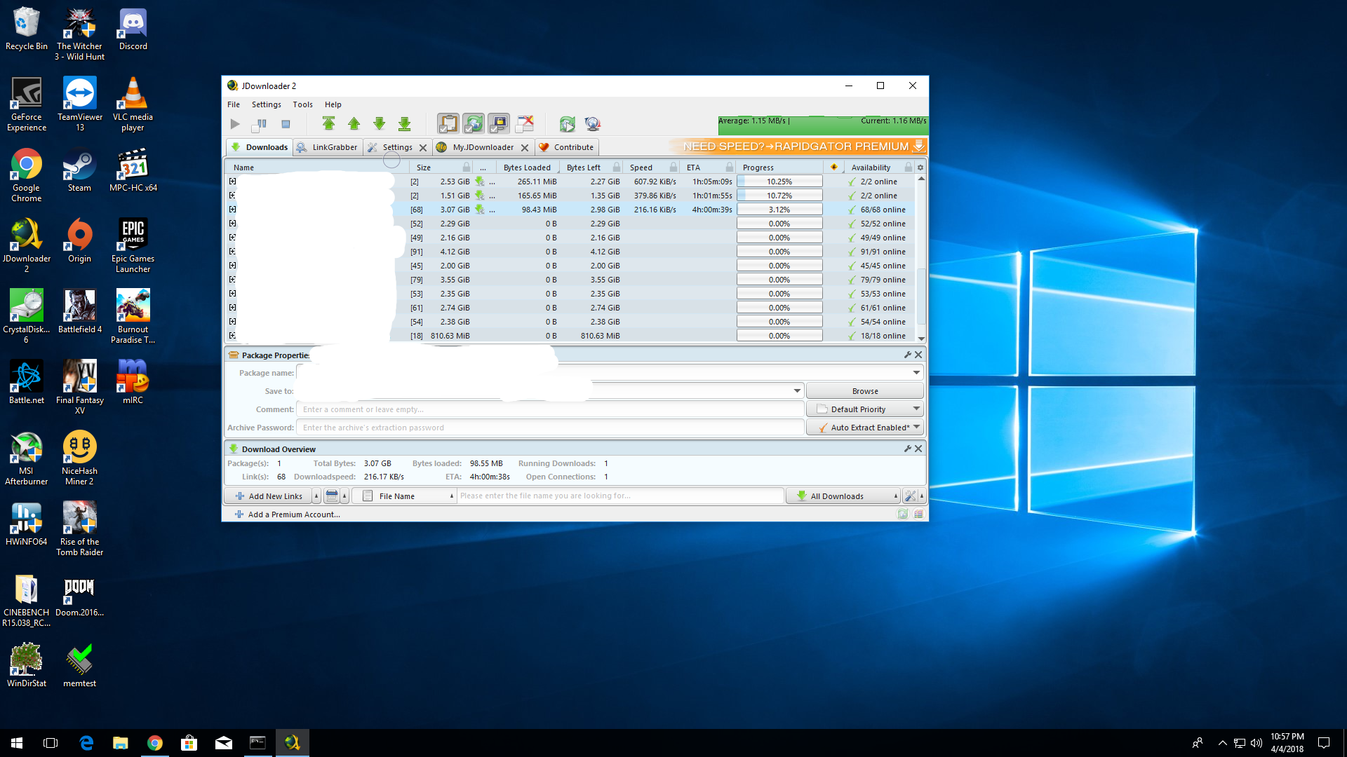This screenshot has height=757, width=1347.
Task: Expand the Auto Extract Enabled dropdown
Action: [916, 428]
